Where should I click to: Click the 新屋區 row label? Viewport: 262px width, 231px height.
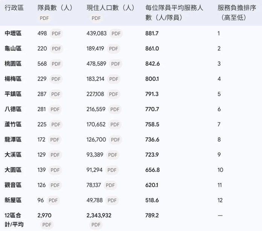(x=13, y=200)
